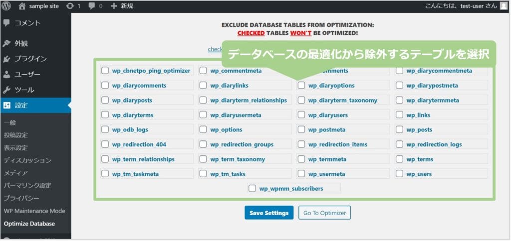Click the wp_term_relationships label
This screenshot has width=511, height=241.
pos(143,159)
